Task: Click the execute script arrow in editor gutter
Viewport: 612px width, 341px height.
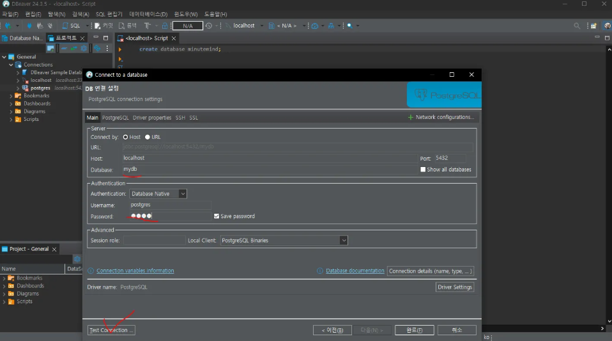Action: 120,49
